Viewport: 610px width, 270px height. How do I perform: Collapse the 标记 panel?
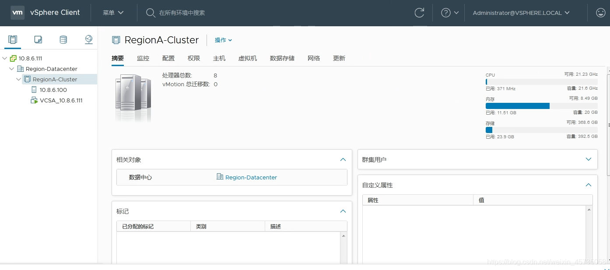tap(343, 211)
